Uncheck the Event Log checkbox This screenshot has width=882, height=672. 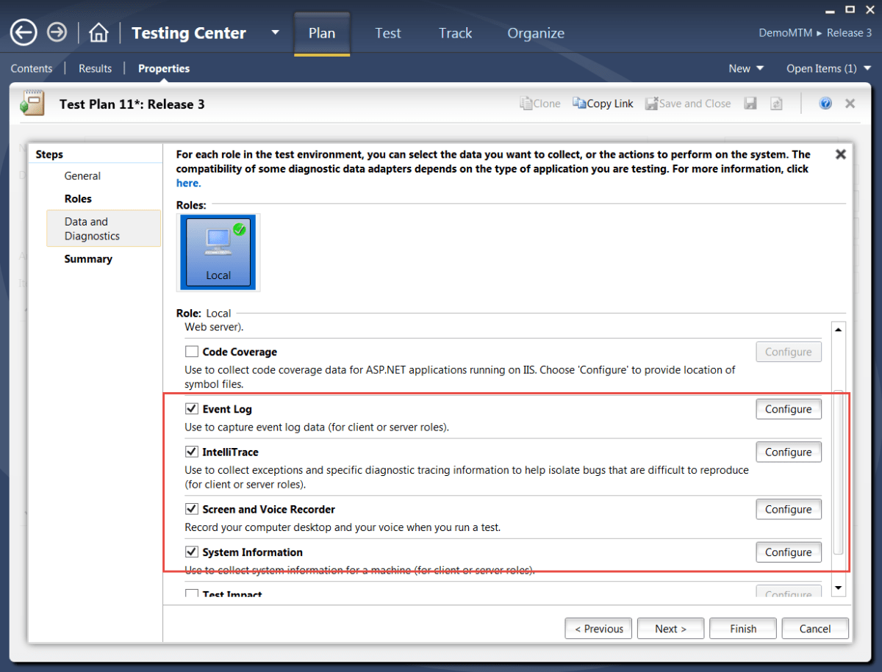click(x=191, y=408)
